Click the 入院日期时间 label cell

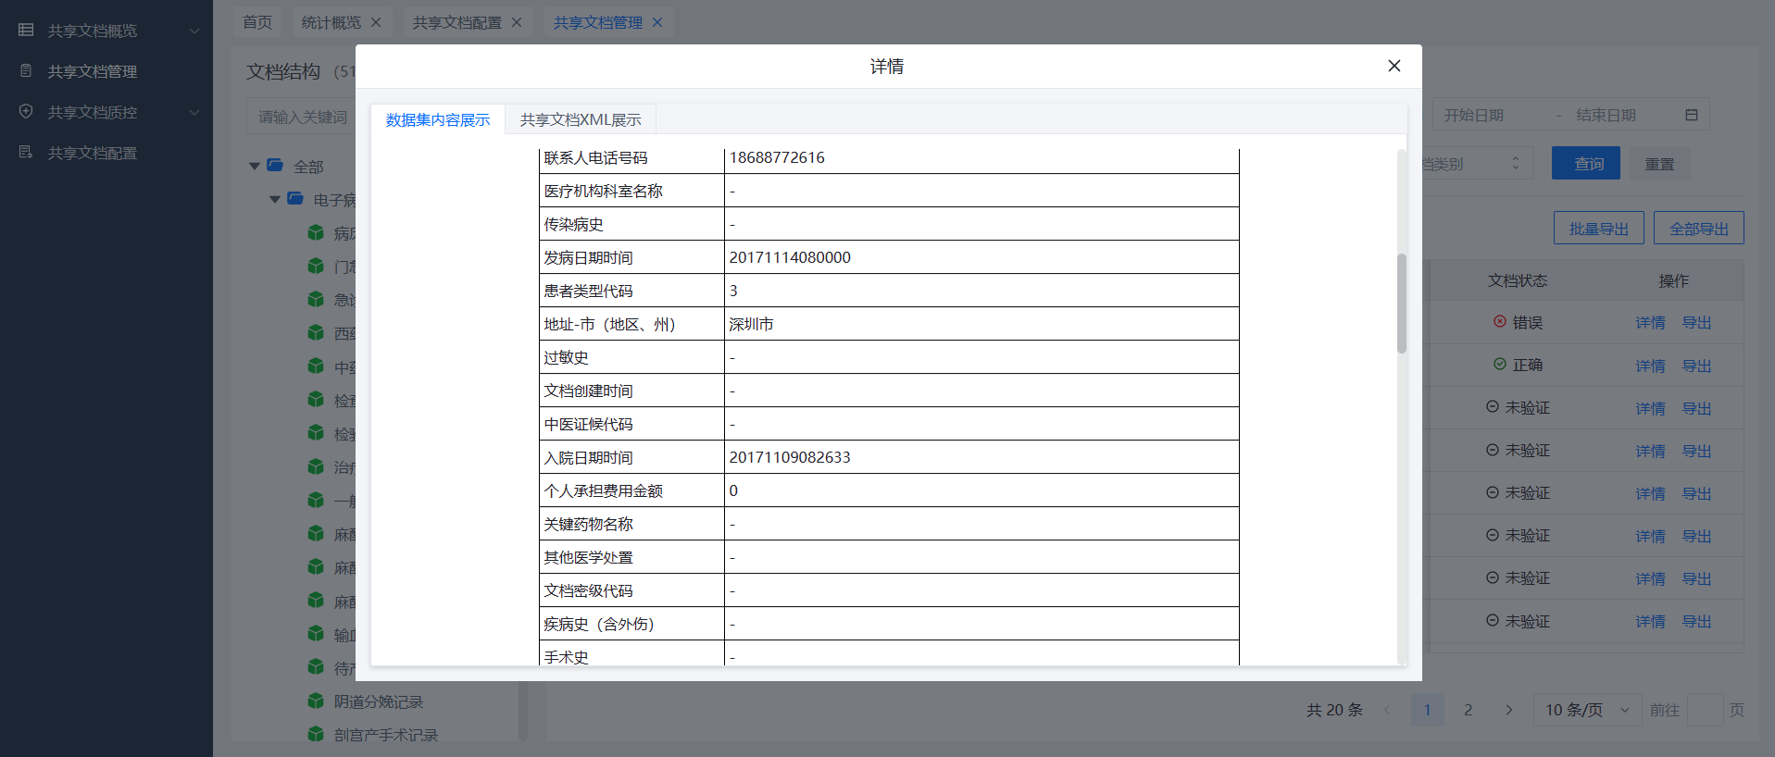pyautogui.click(x=631, y=457)
